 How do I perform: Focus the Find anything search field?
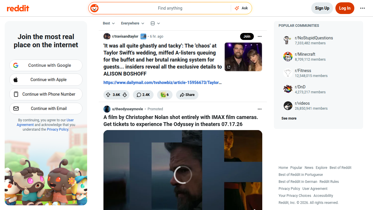[170, 8]
